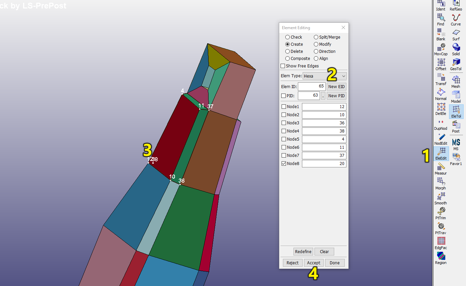Close the Element Editing dialog
Screen dimensions: 466x286
pos(343,28)
